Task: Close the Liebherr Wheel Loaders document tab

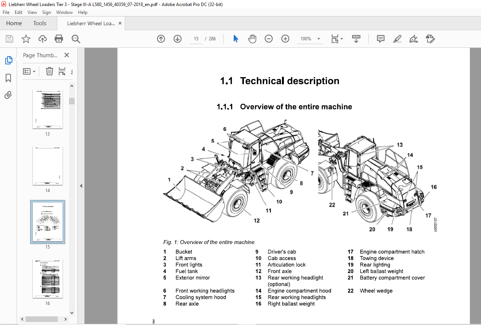Action: pos(120,23)
